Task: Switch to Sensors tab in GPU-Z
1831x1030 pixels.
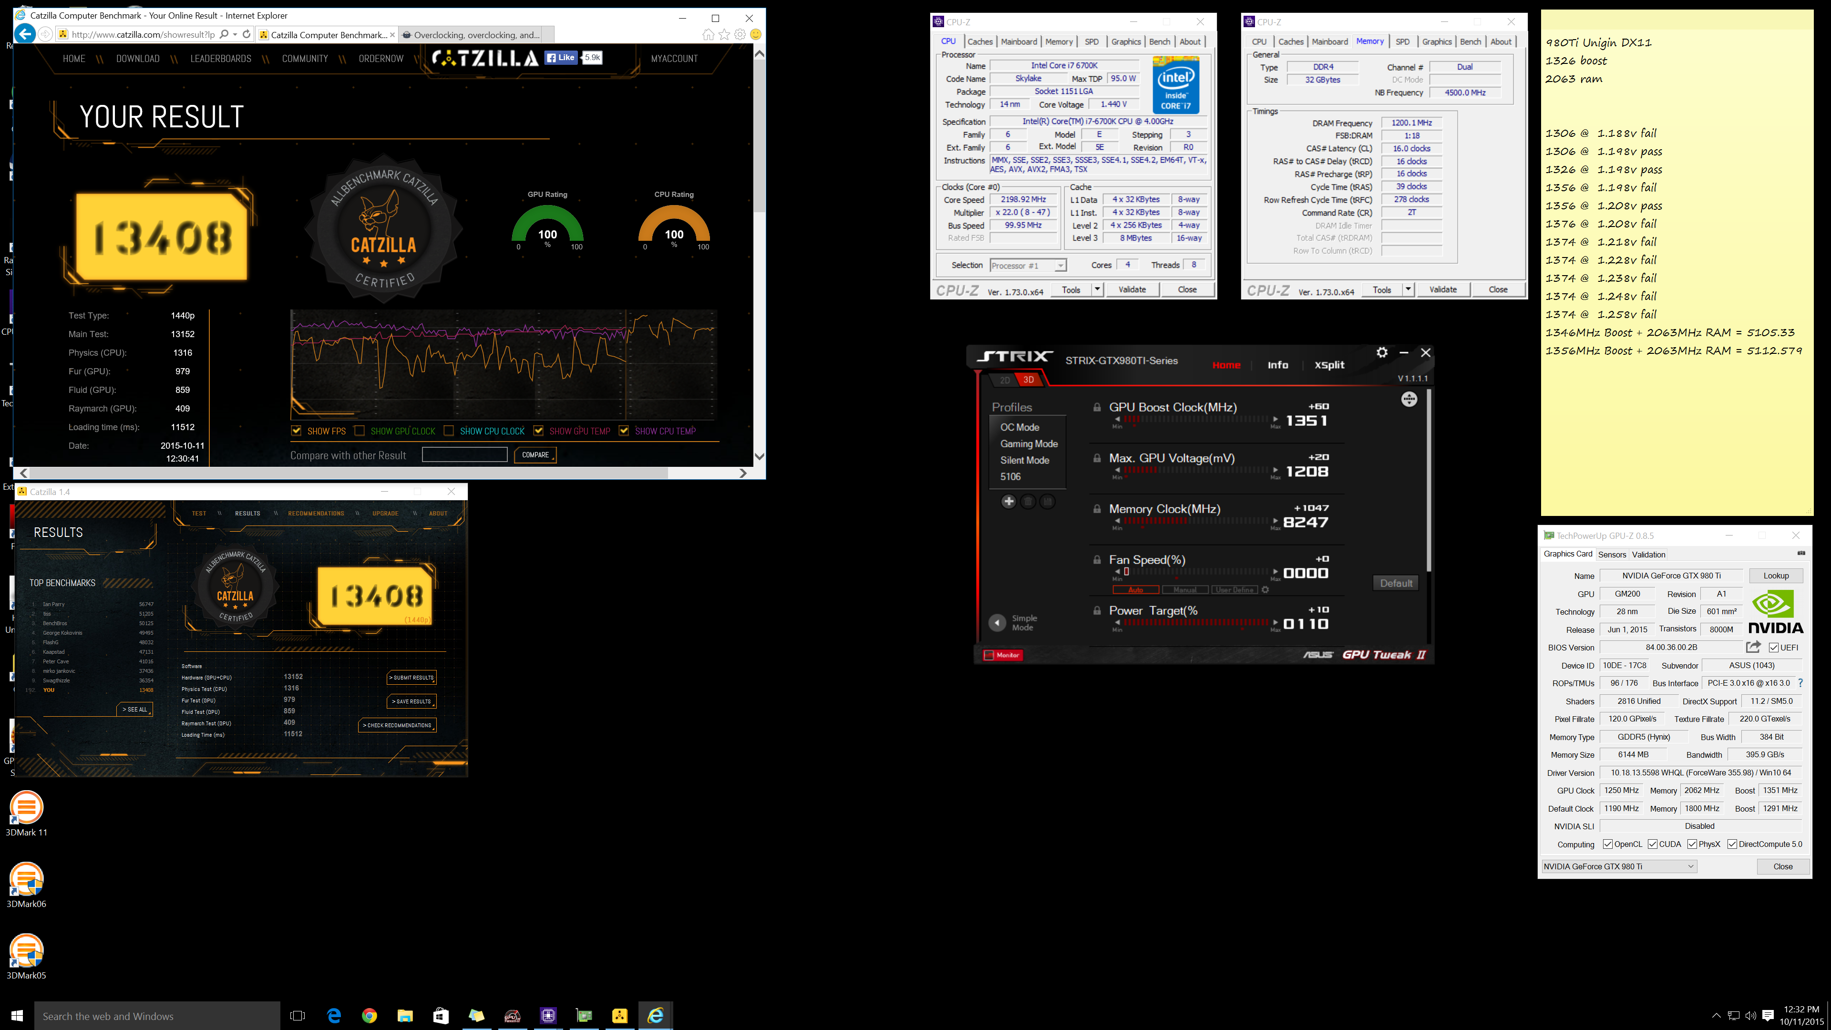Action: pyautogui.click(x=1611, y=555)
